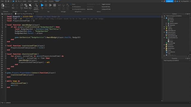Viewport: 191px width, 107px height.
Task: Click the Filter Properties search field
Action: point(177,61)
